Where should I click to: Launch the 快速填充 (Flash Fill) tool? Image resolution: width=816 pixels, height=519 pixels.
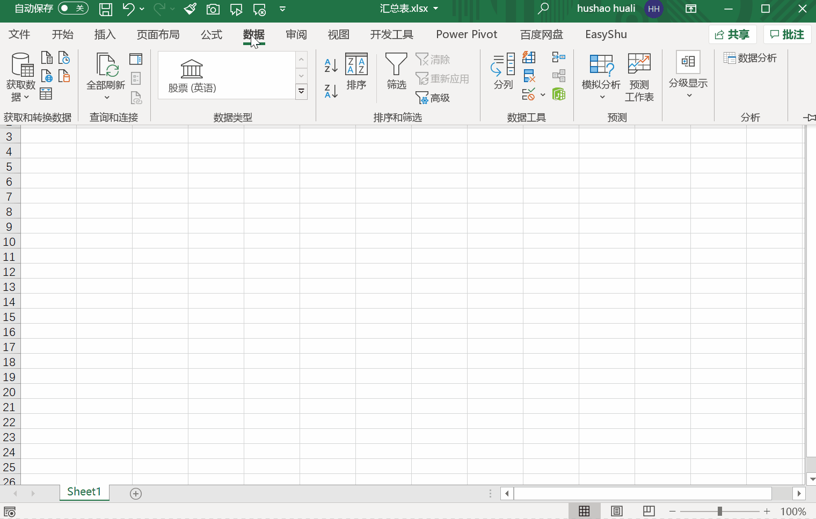click(529, 57)
